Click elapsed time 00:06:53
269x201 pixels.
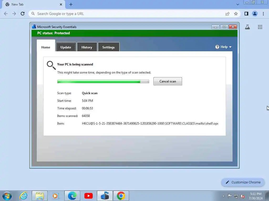pyautogui.click(x=87, y=108)
